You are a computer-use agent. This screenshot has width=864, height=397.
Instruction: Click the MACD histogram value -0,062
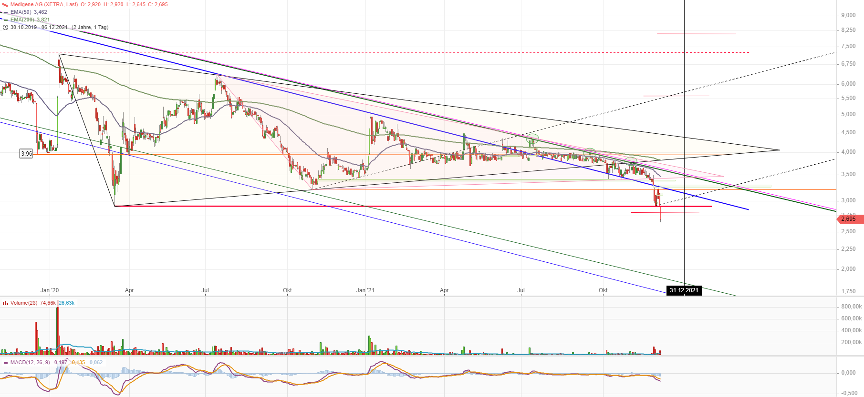point(95,362)
